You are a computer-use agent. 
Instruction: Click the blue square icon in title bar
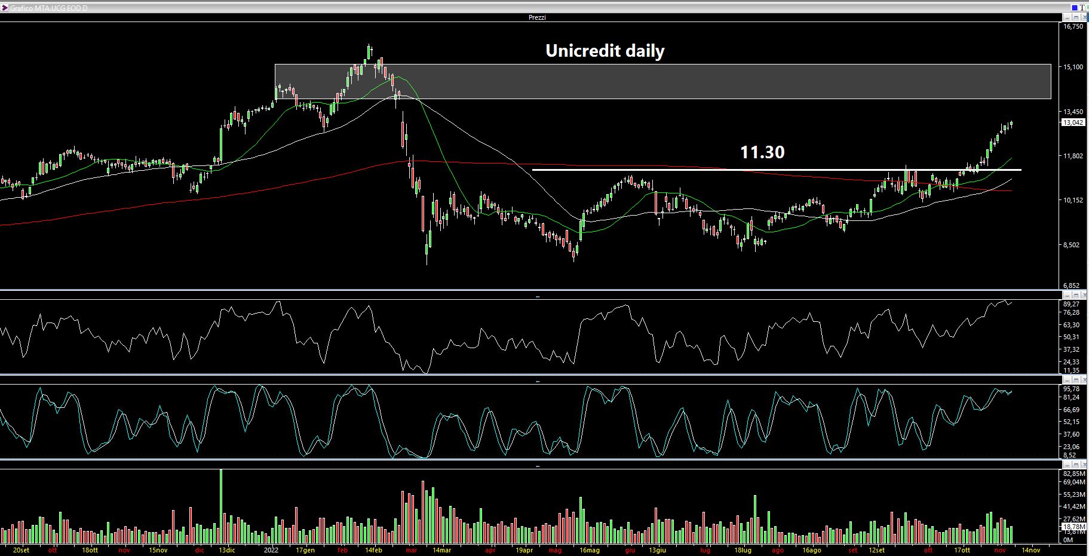pyautogui.click(x=1075, y=8)
